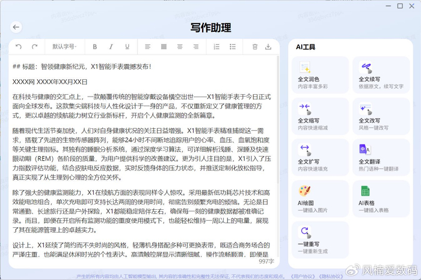Click the editor's vertical scrollbar
The width and height of the screenshot is (421, 280).
(277, 150)
